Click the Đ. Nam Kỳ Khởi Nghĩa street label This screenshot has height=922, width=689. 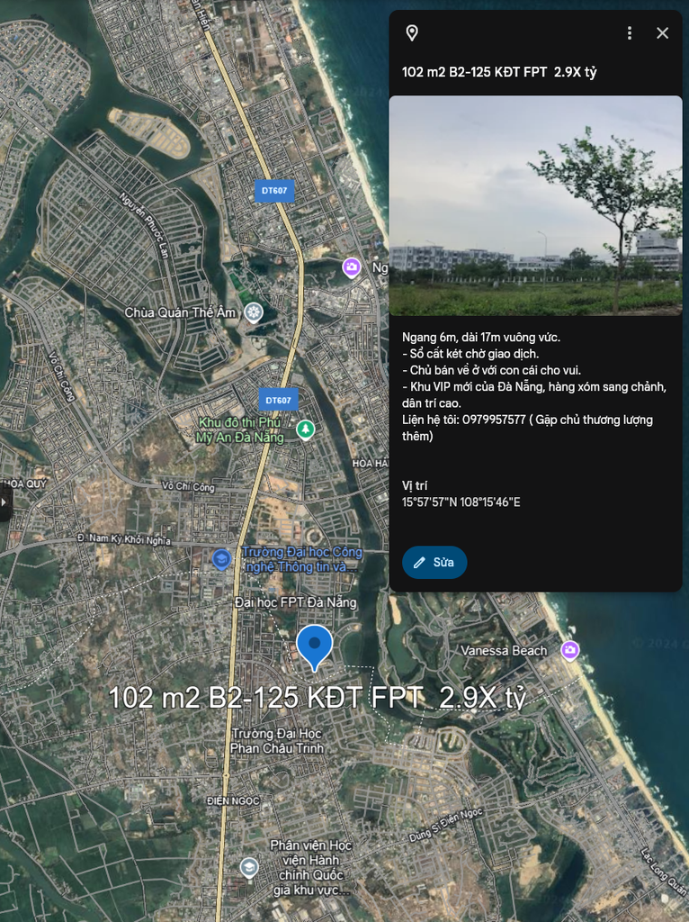[124, 539]
